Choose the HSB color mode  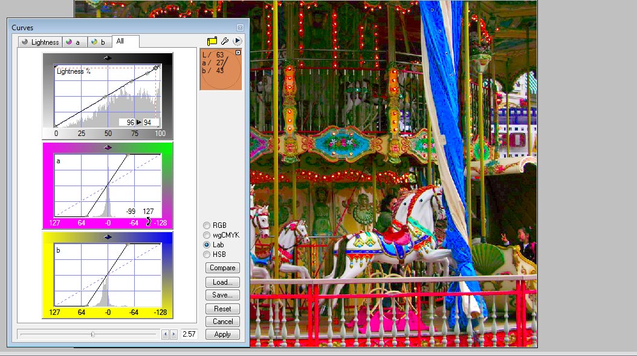(x=215, y=254)
